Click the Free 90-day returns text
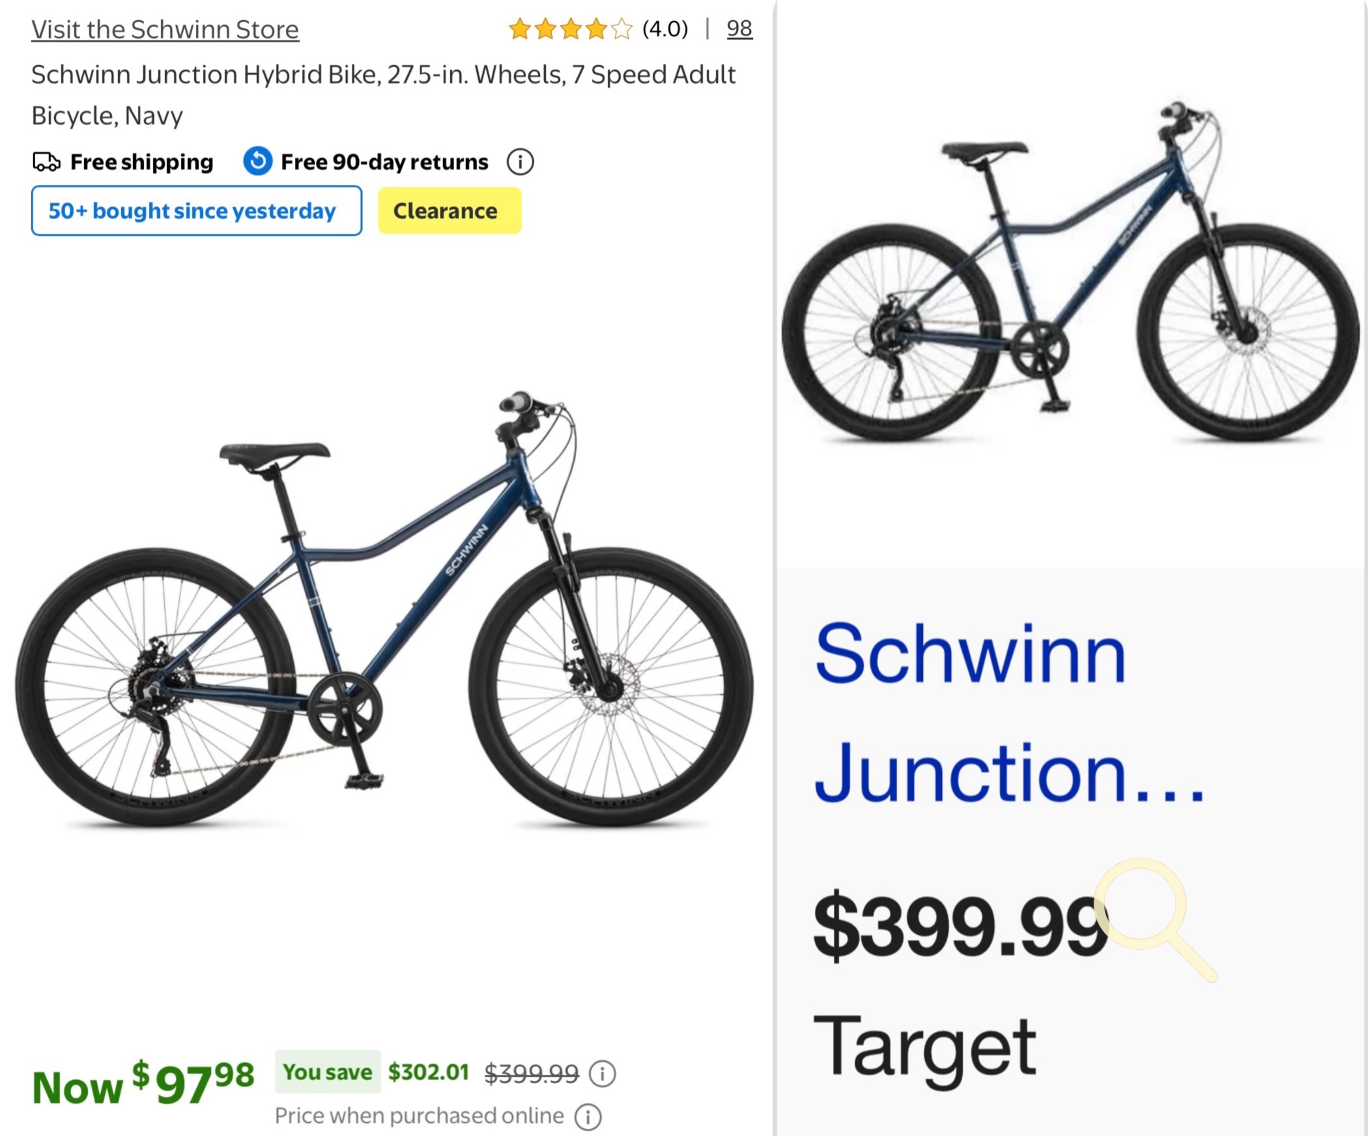 point(384,162)
